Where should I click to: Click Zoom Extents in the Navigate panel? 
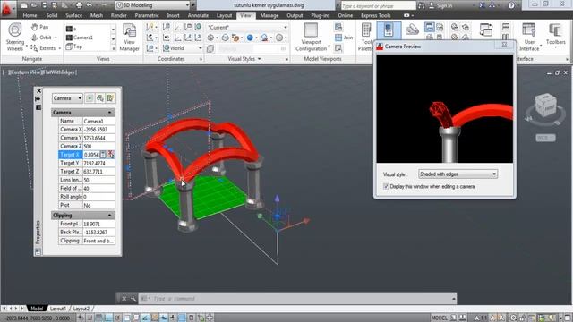[43, 48]
